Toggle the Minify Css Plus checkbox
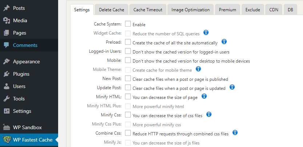Image resolution: width=303 pixels, height=147 pixels. tap(128, 124)
